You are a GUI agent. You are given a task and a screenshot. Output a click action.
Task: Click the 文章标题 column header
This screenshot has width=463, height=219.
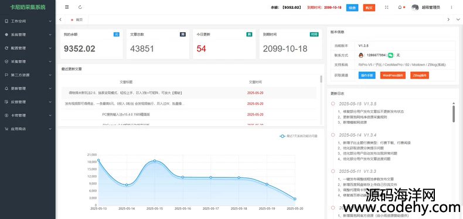click(126, 82)
